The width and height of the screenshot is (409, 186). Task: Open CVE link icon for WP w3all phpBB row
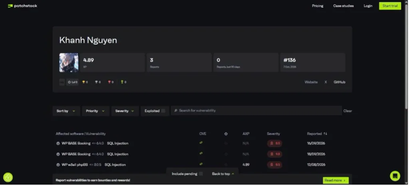click(201, 164)
